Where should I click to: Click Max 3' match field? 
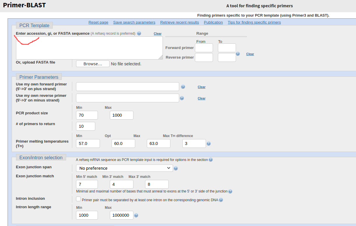tap(157, 184)
